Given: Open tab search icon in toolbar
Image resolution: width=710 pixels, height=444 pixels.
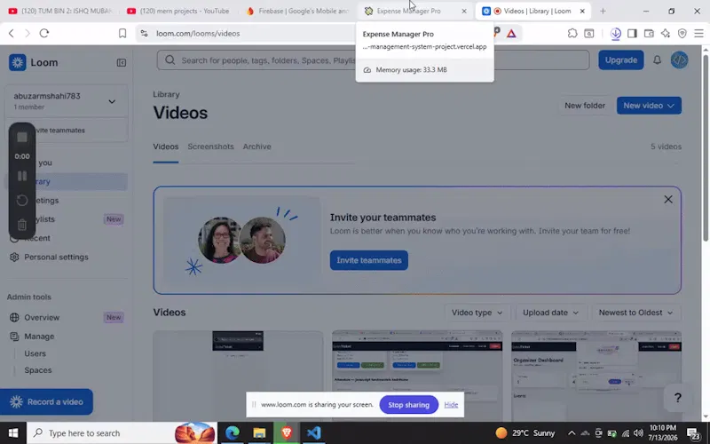Looking at the screenshot, I should coord(588,33).
